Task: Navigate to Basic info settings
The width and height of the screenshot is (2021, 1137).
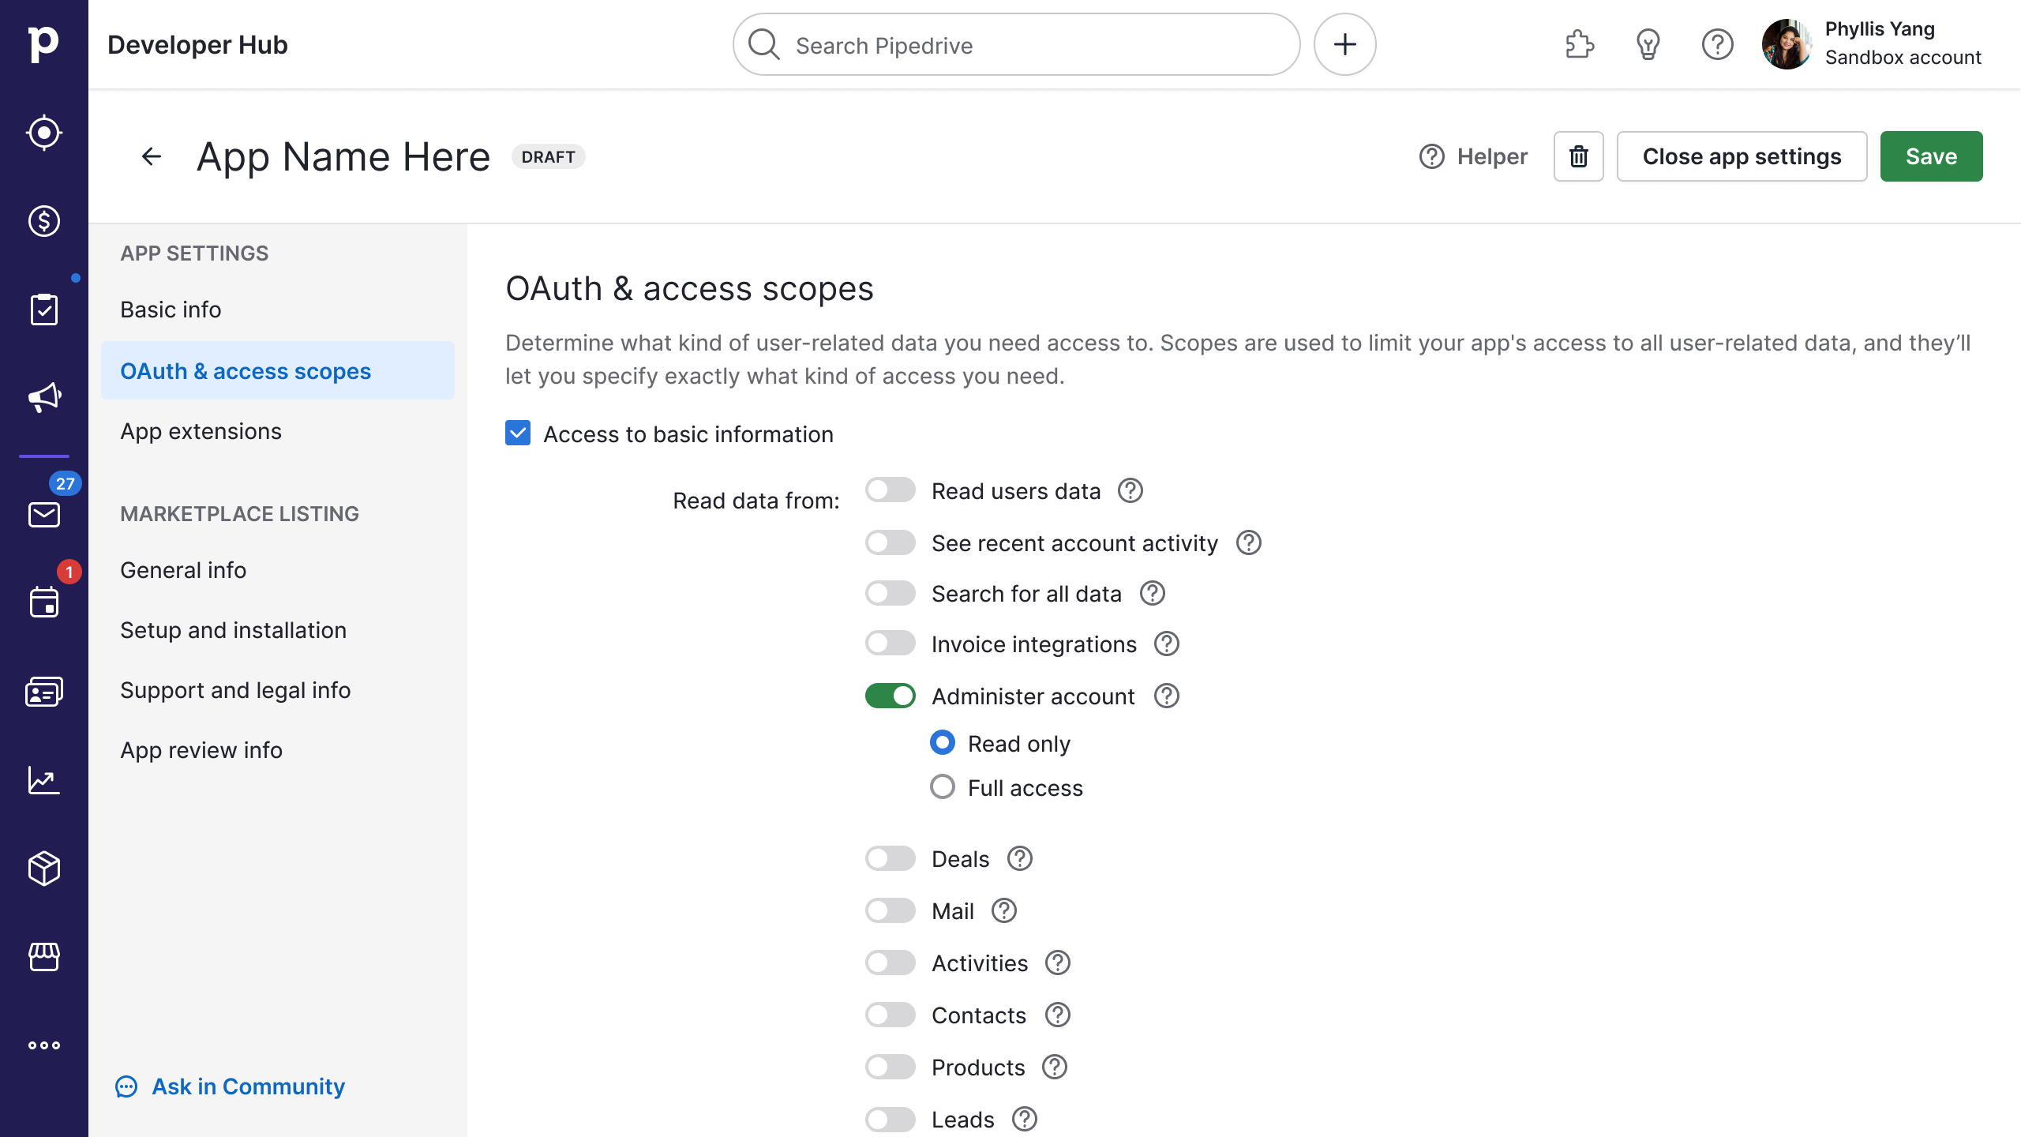Action: click(x=171, y=310)
